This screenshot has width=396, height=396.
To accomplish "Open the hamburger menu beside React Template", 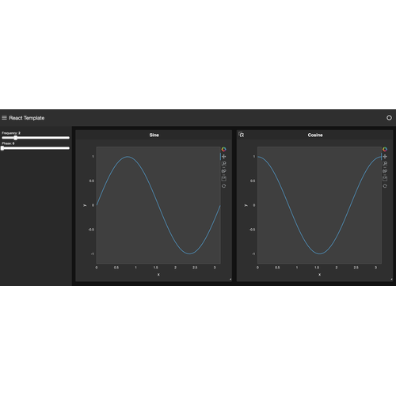I will [x=4, y=117].
